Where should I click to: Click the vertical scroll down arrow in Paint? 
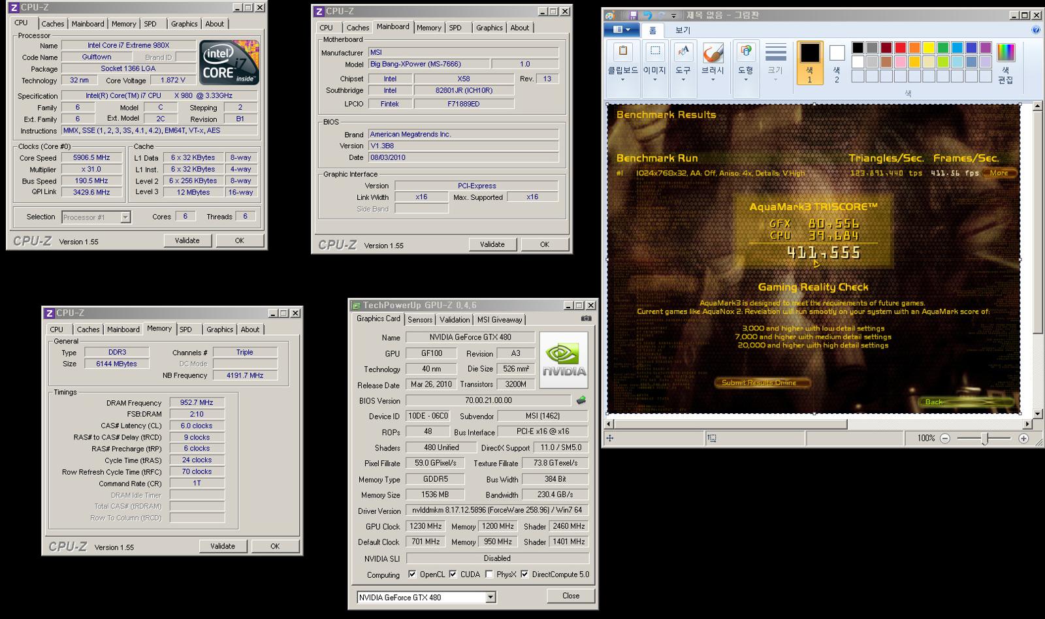click(x=1038, y=414)
